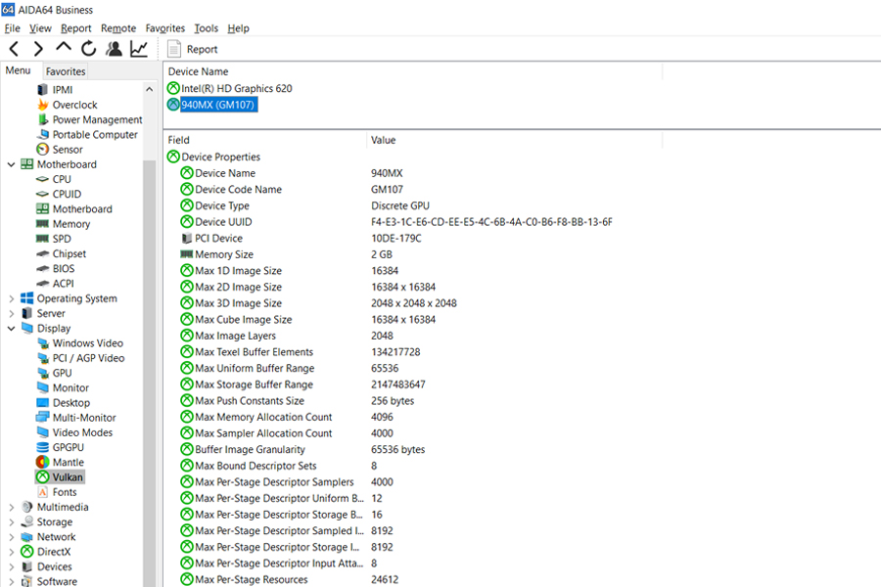Click the sidebar scroll up arrow

click(150, 89)
